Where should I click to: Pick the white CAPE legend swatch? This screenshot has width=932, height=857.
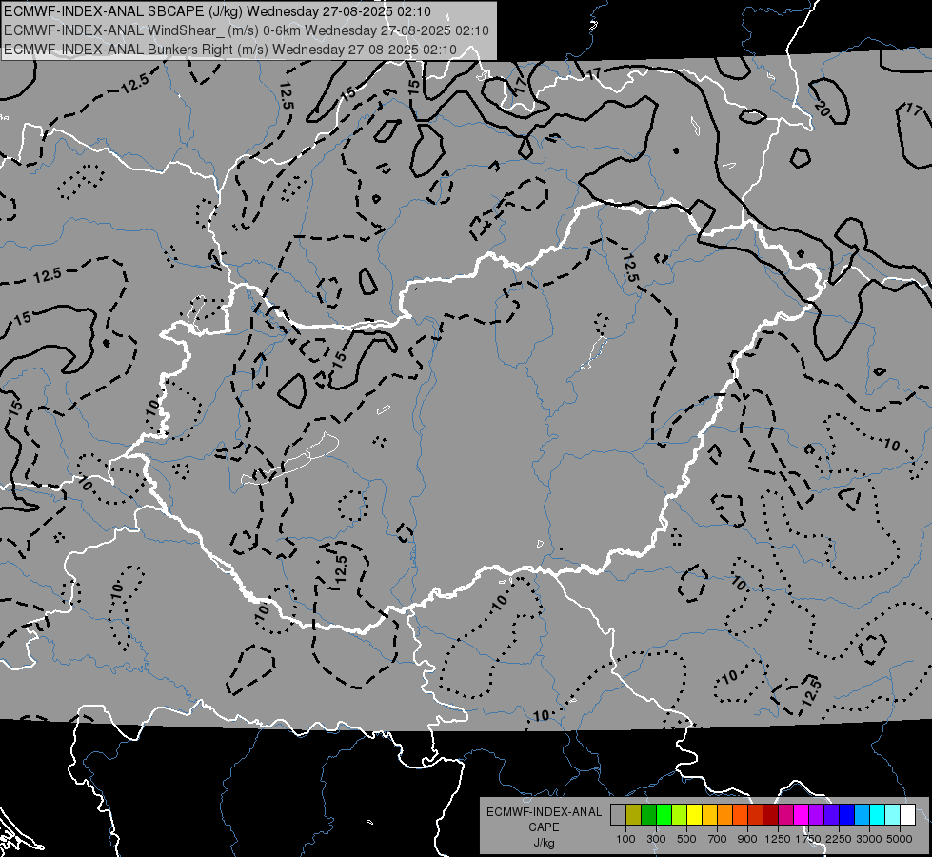tap(907, 815)
